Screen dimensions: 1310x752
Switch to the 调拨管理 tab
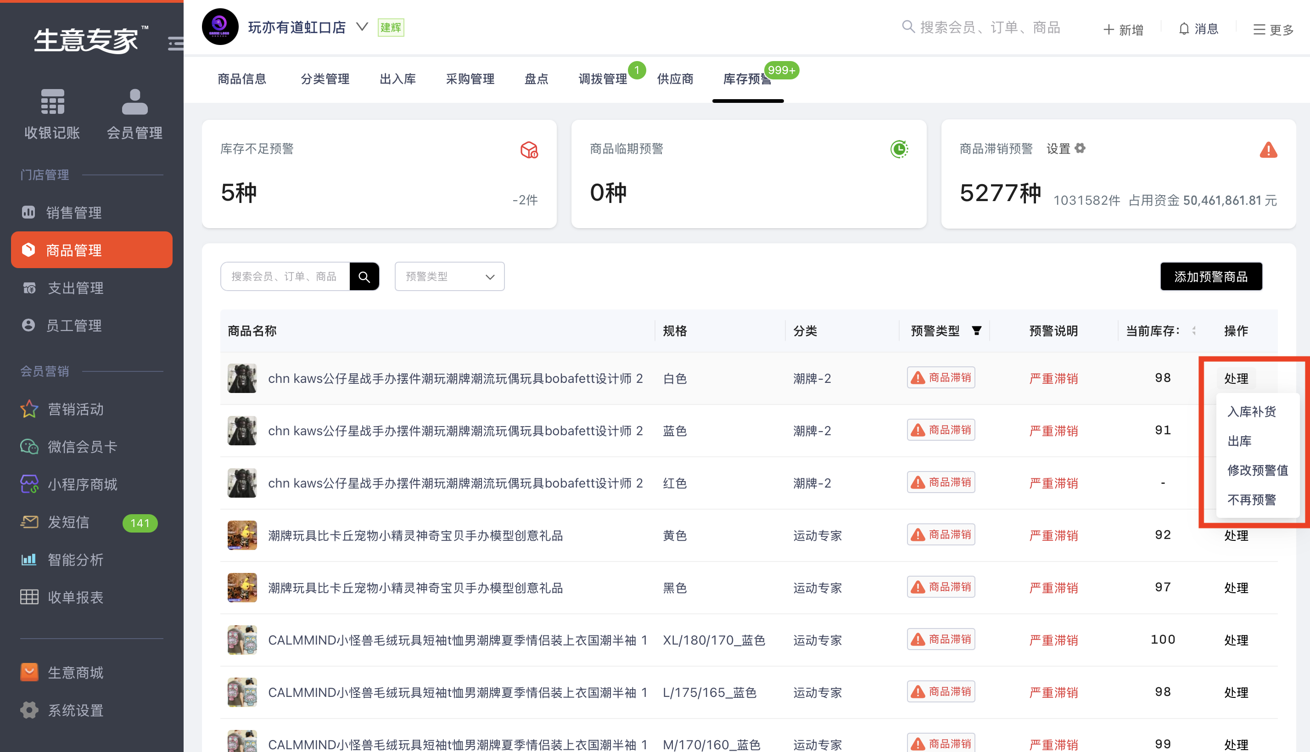point(602,79)
